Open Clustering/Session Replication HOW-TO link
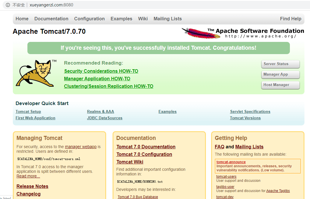The width and height of the screenshot is (310, 199). (108, 86)
